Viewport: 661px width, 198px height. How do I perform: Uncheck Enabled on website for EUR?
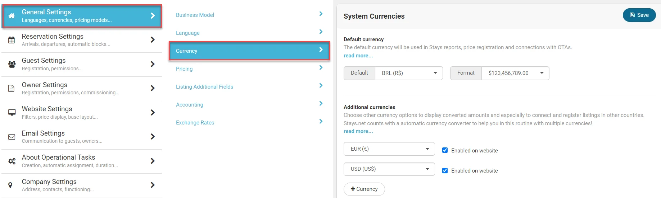pyautogui.click(x=445, y=150)
